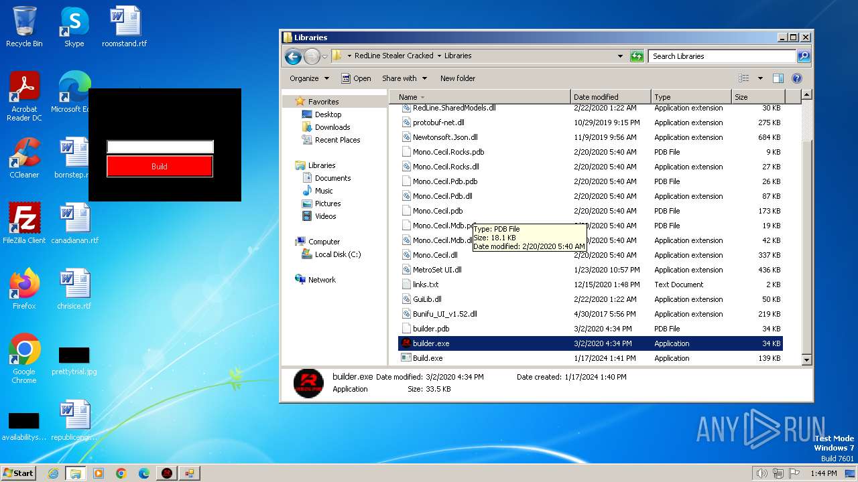
Task: Open the Organize dropdown menu
Action: pyautogui.click(x=309, y=78)
